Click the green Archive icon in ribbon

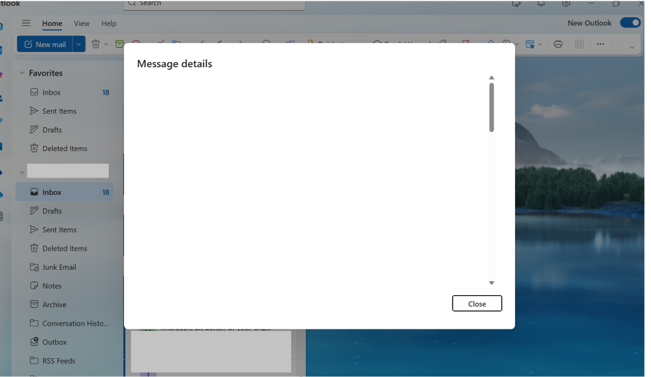coord(120,44)
